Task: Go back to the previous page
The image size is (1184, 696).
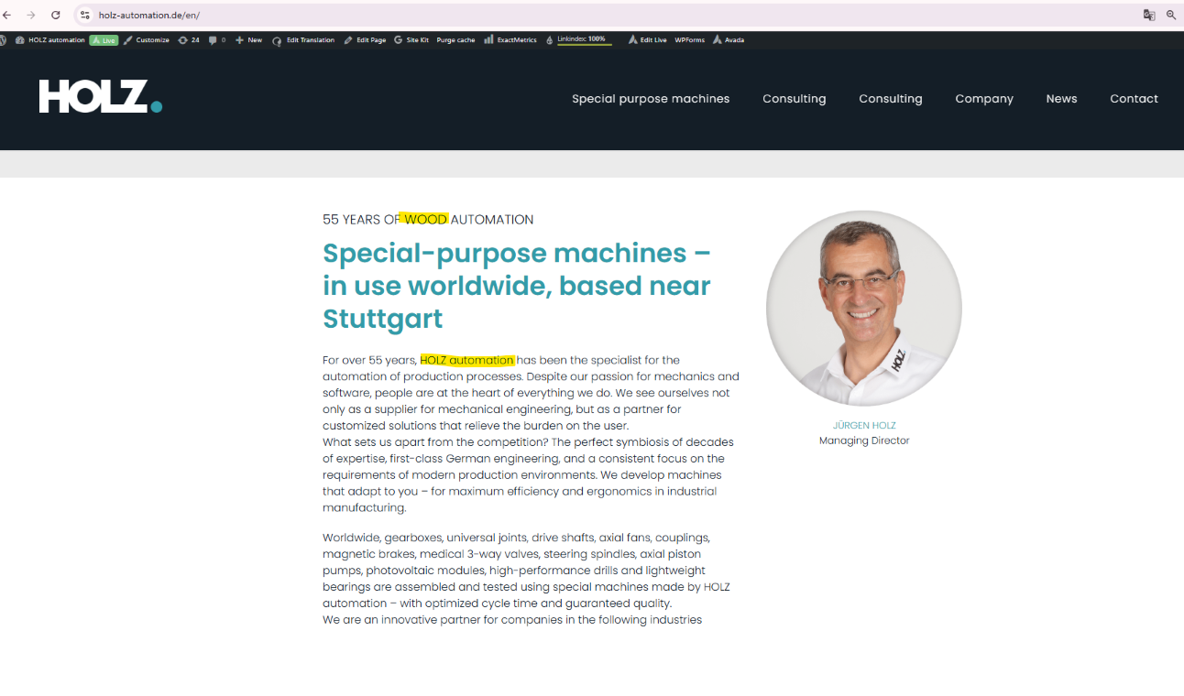Action: (x=7, y=15)
